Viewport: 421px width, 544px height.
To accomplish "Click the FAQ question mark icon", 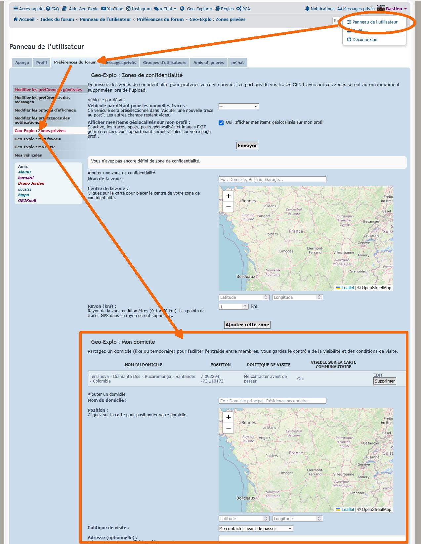I will click(x=48, y=9).
